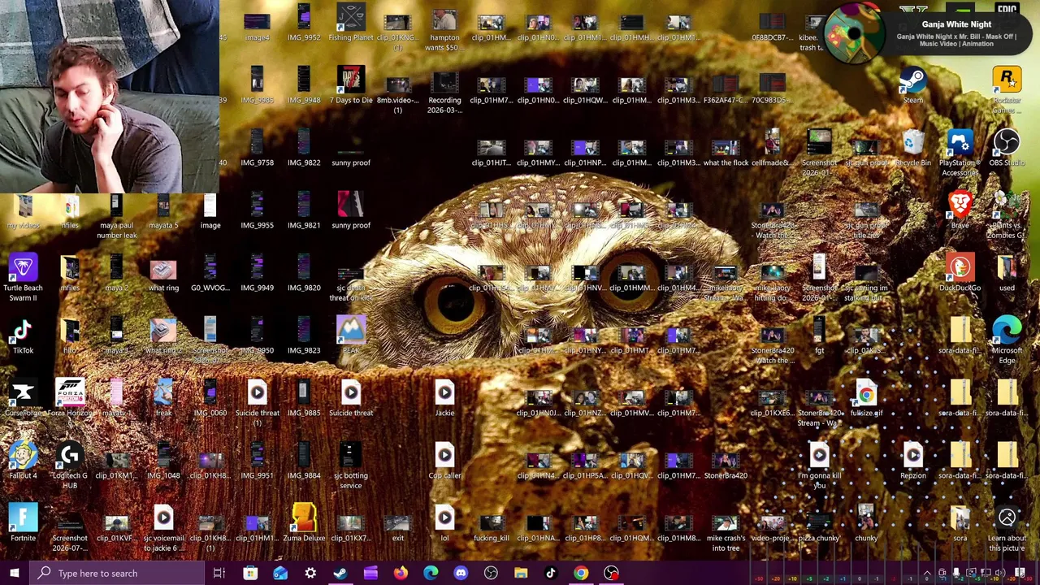Viewport: 1040px width, 585px height.
Task: Launch Zuma Deluxe game icon
Action: click(304, 523)
